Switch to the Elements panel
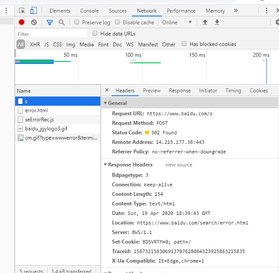 [x=60, y=11]
